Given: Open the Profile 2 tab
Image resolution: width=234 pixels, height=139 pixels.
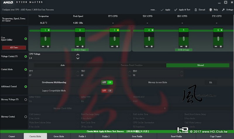Looking at the screenshot, I should (x=106, y=136).
